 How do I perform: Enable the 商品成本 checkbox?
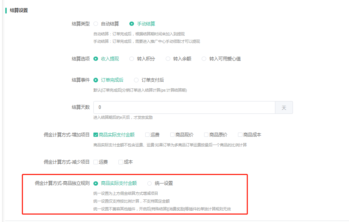(x=240, y=135)
